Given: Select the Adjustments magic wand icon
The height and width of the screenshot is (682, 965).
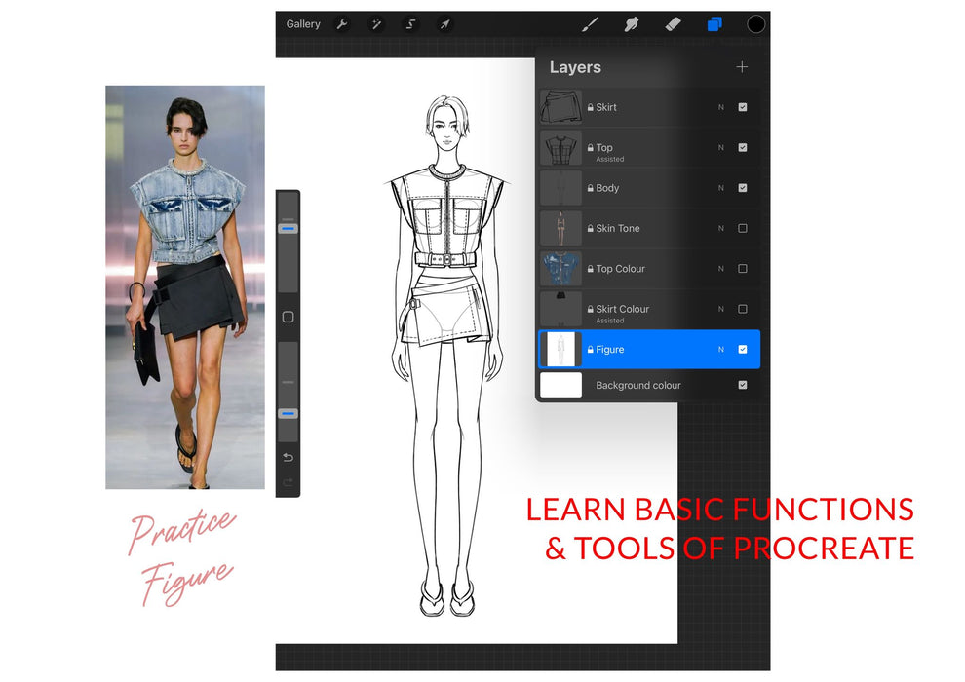Looking at the screenshot, I should pyautogui.click(x=376, y=24).
